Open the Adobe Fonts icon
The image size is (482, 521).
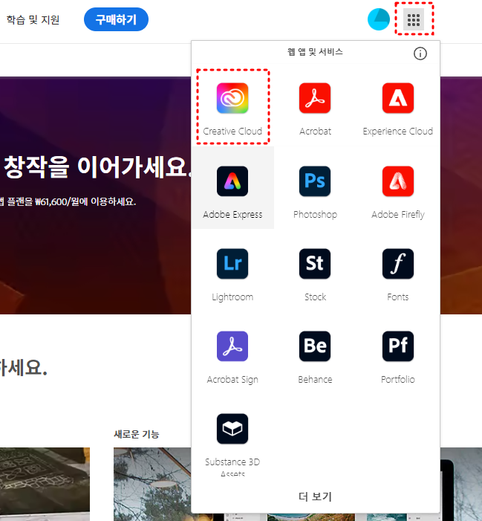pyautogui.click(x=397, y=264)
